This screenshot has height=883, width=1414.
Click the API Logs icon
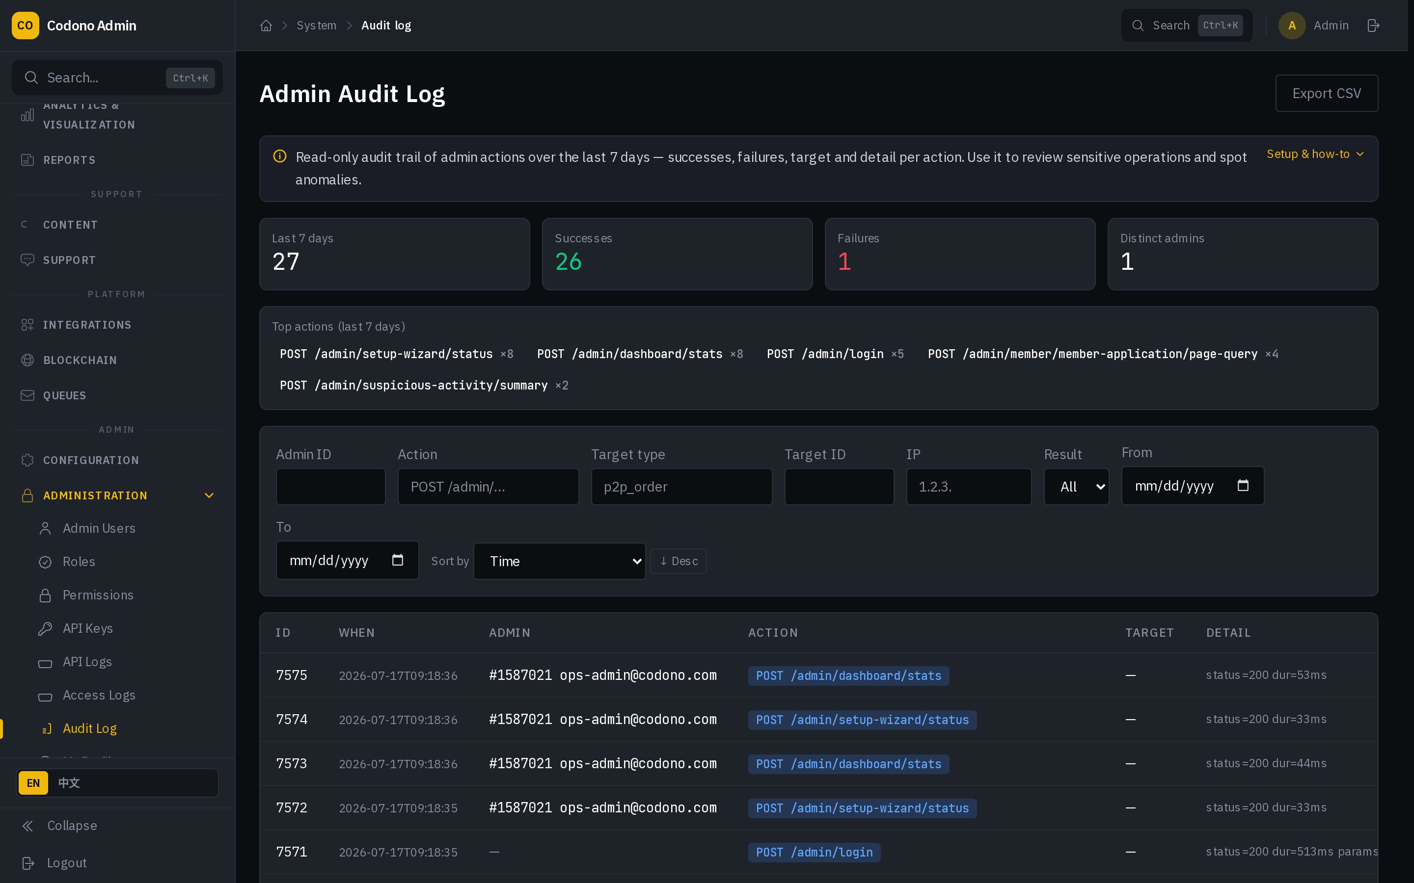tap(45, 663)
